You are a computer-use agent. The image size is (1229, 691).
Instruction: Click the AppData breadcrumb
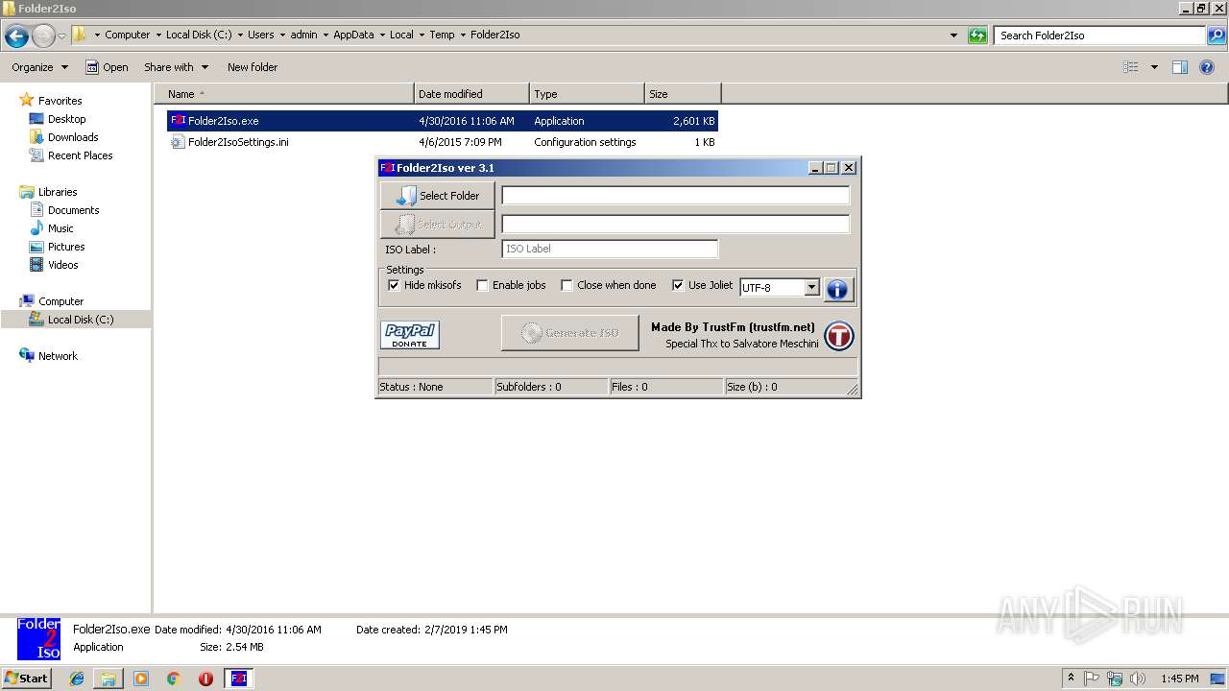tap(353, 35)
